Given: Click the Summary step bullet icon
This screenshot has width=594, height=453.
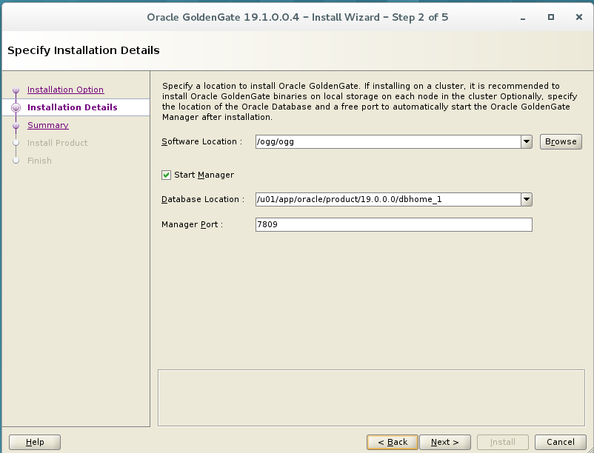Looking at the screenshot, I should click(x=16, y=125).
